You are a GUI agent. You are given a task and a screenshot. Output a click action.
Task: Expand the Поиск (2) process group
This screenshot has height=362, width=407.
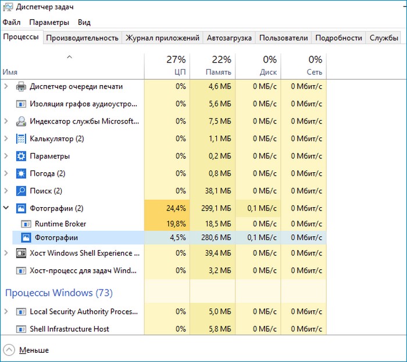6,191
